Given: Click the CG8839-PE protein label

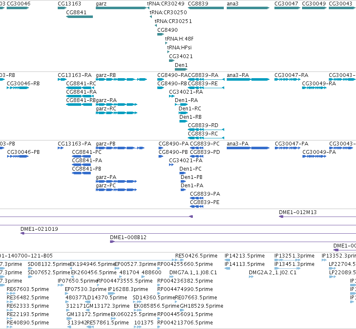Looking at the screenshot, I should [205, 202].
